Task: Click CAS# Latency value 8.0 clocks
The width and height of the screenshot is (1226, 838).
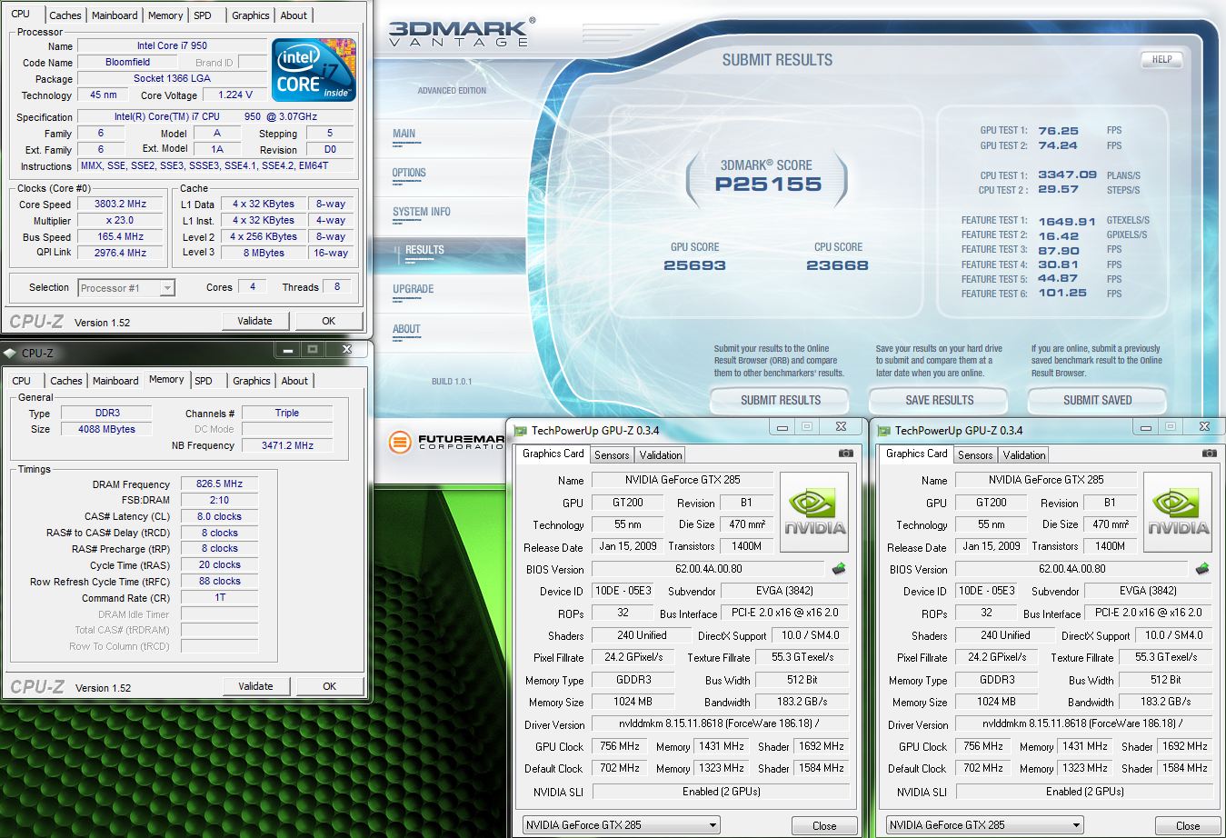Action: [x=219, y=516]
